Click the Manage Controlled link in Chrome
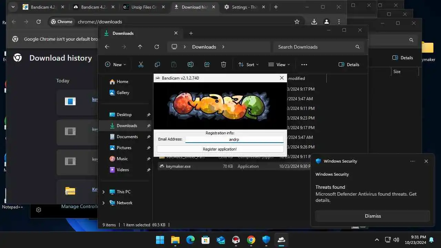441x248 pixels. (x=80, y=206)
